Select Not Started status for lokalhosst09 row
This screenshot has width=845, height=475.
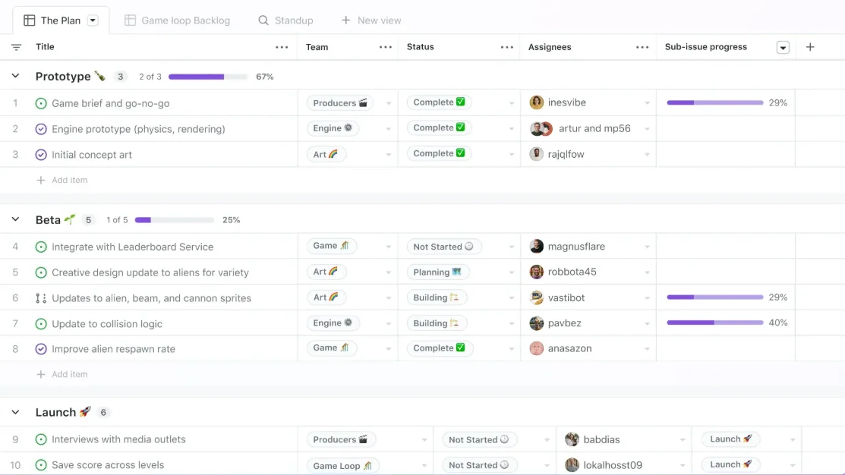click(479, 465)
